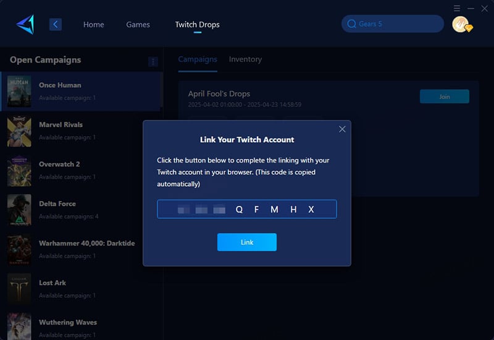494x340 pixels.
Task: Click the app logo icon
Action: pyautogui.click(x=25, y=24)
